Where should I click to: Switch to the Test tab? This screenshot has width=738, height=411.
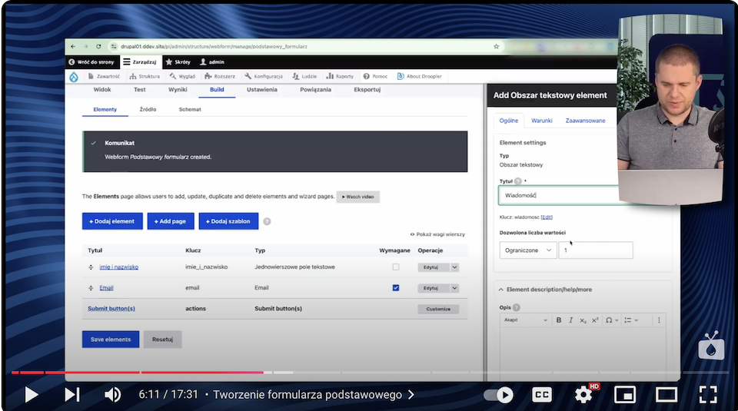click(140, 90)
